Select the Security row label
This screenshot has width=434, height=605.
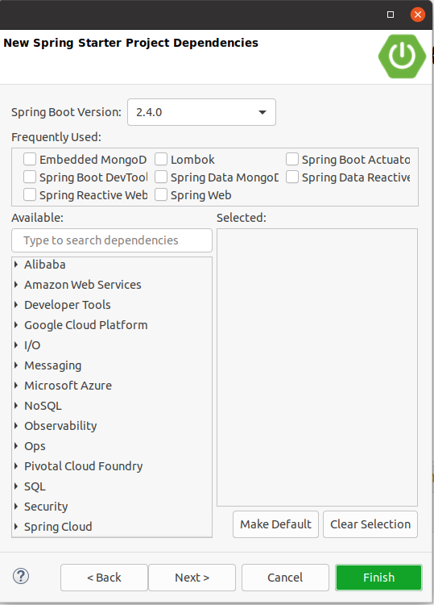point(46,507)
